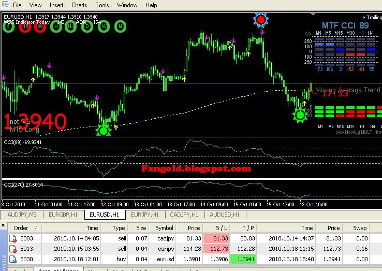Click the red 30 timeframe circle indicator
Image resolution: width=382 pixels, height=271 pixels.
40,26
